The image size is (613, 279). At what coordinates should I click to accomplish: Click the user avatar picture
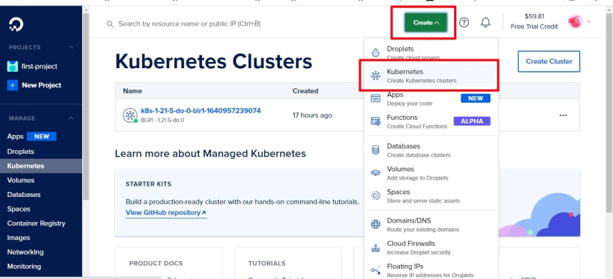coord(575,22)
